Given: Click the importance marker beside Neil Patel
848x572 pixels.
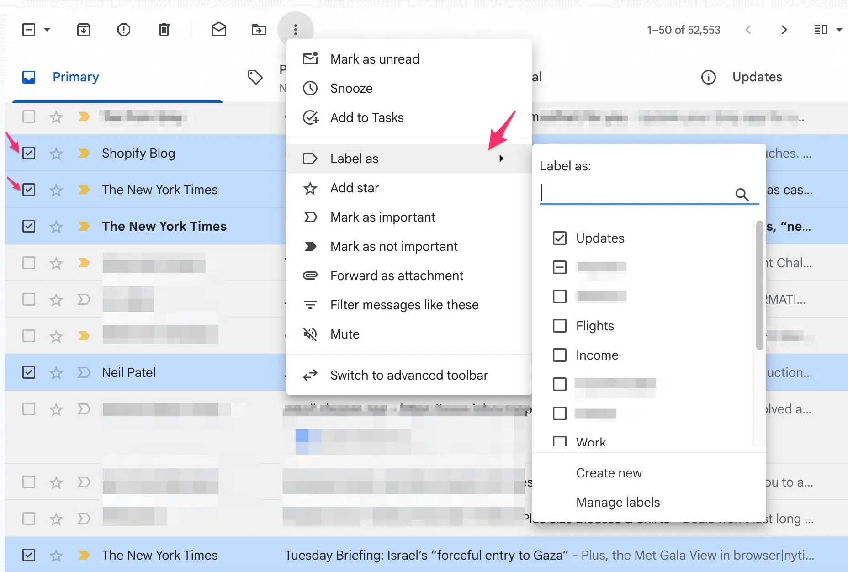Looking at the screenshot, I should 84,372.
